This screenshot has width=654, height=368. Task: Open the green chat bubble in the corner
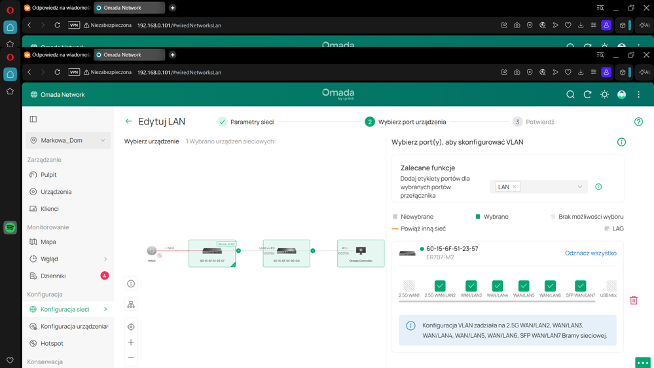click(x=643, y=362)
